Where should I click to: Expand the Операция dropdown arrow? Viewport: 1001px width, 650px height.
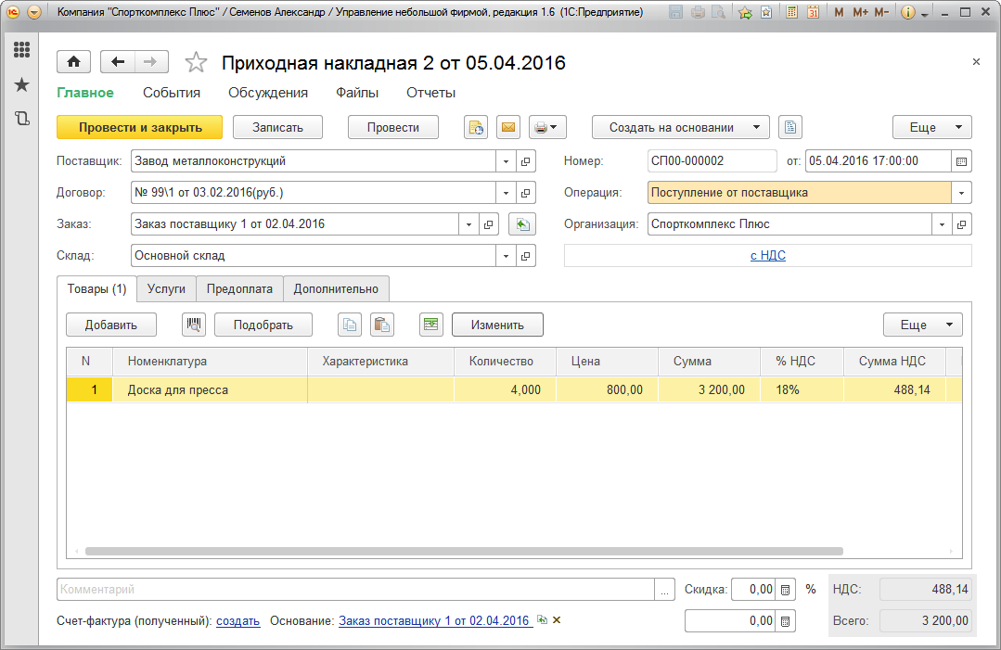point(962,193)
